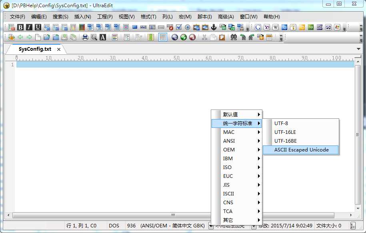Open Find with the binoculars icon

click(234, 37)
